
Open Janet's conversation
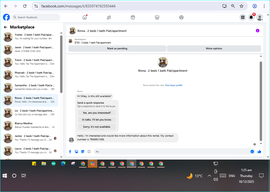pos(30,49)
